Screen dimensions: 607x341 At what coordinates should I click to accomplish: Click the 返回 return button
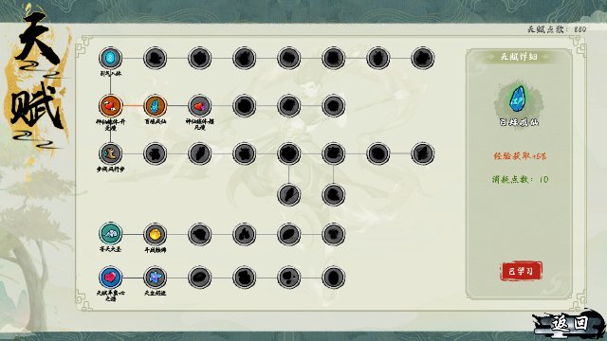pyautogui.click(x=568, y=323)
